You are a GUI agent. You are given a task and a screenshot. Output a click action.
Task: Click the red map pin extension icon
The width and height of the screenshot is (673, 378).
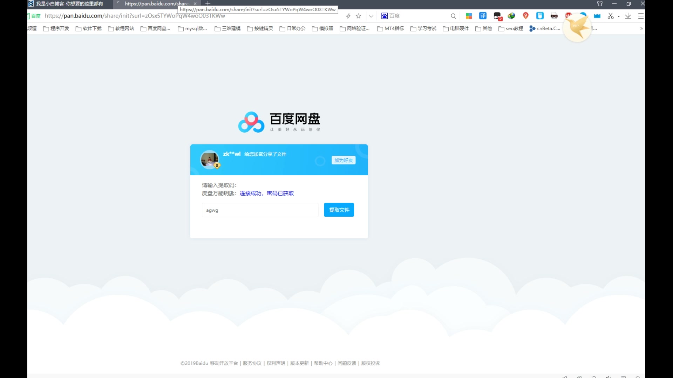[525, 16]
